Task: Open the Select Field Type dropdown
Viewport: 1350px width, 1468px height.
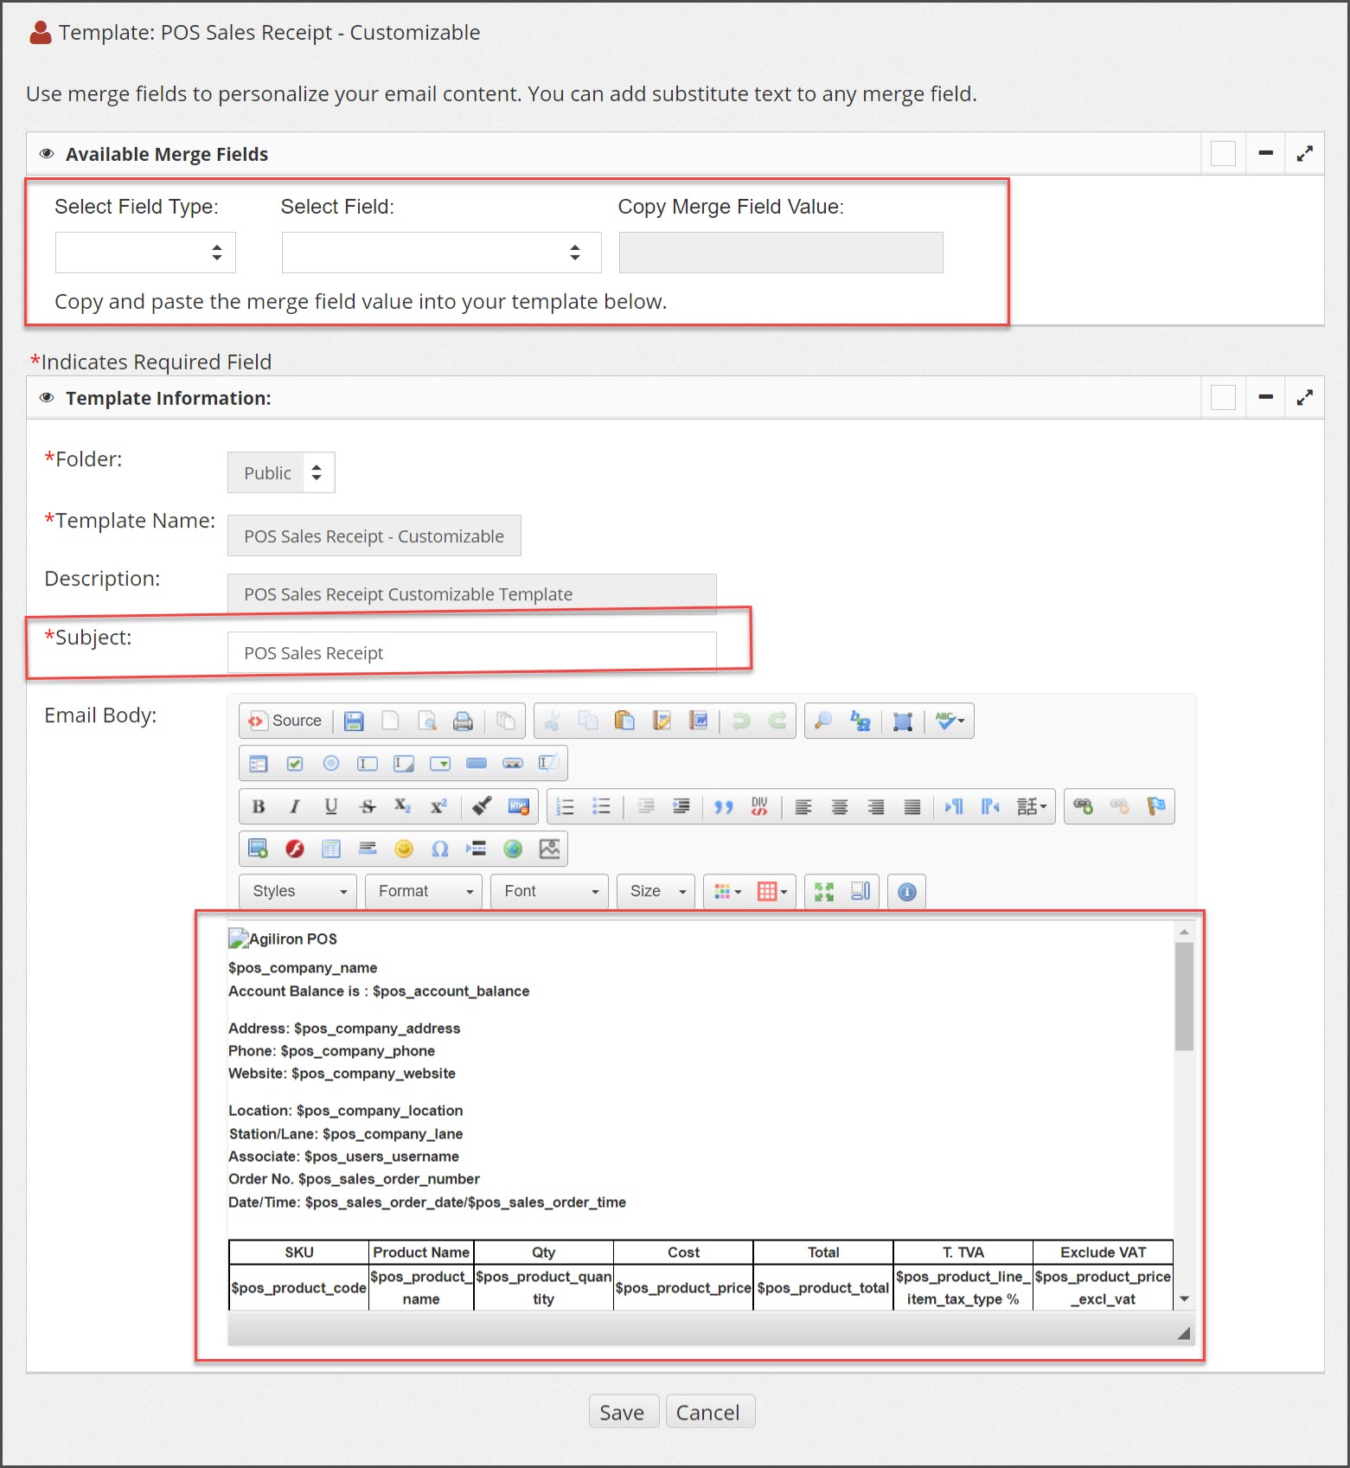Action: [145, 253]
